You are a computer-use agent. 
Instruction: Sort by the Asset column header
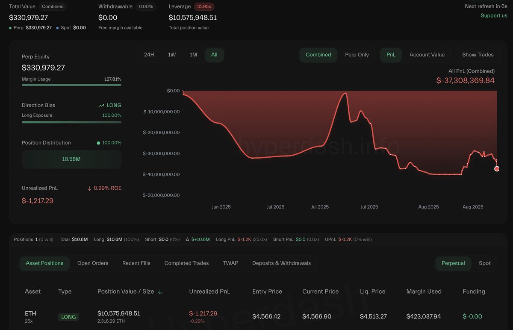pyautogui.click(x=32, y=292)
